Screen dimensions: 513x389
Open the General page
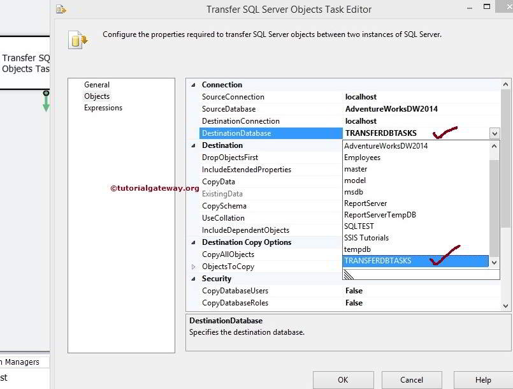click(x=97, y=84)
